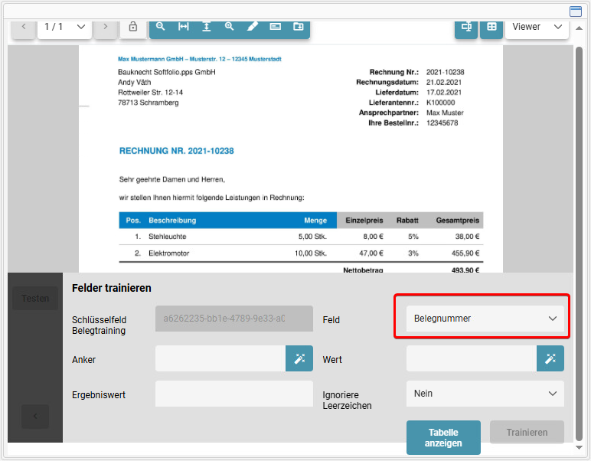
Task: Open the Viewer mode dropdown
Action: [x=537, y=27]
